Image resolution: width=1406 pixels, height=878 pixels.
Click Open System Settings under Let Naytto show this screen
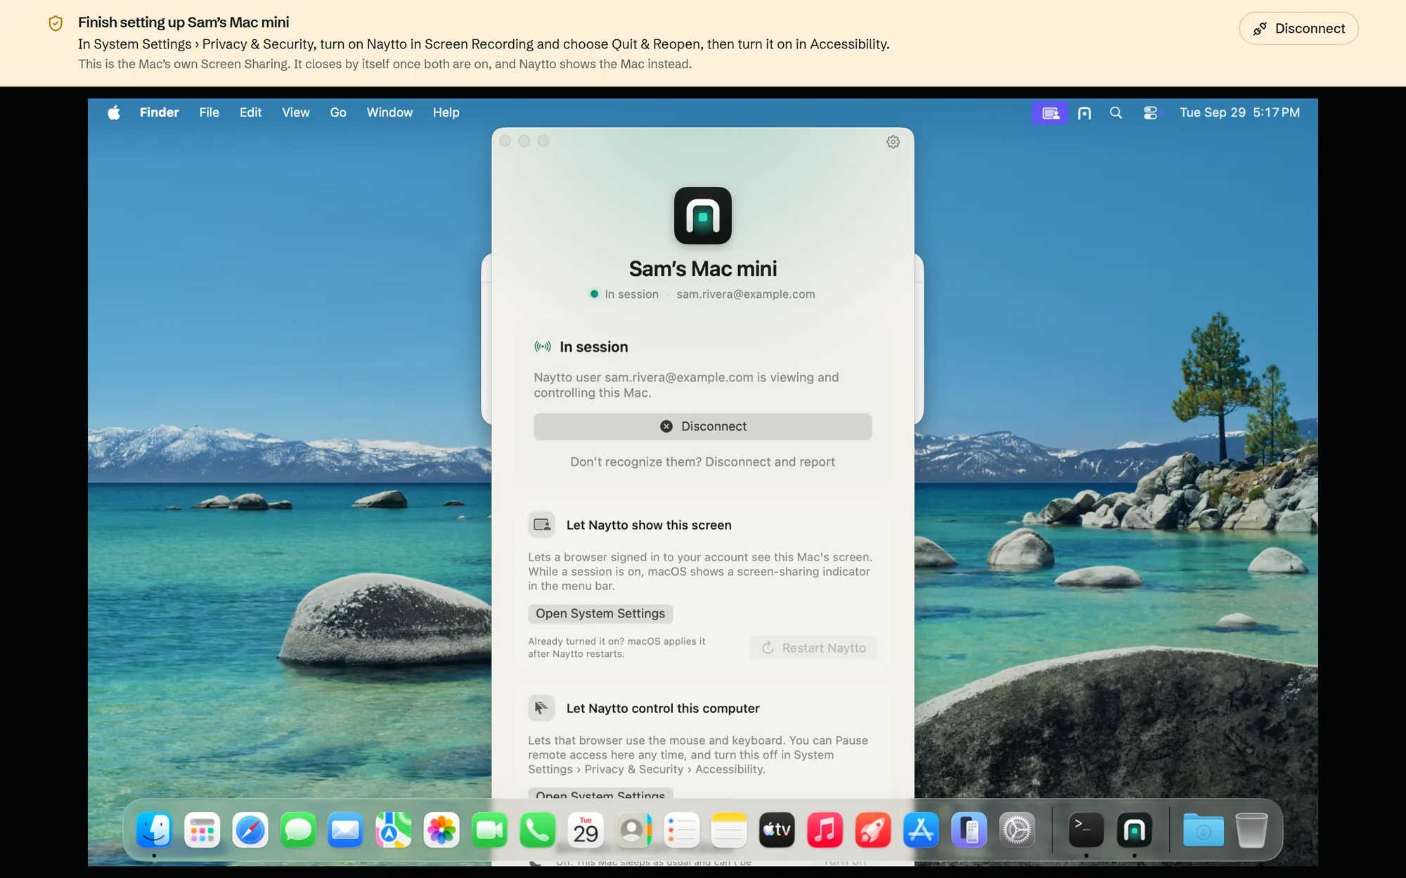600,613
